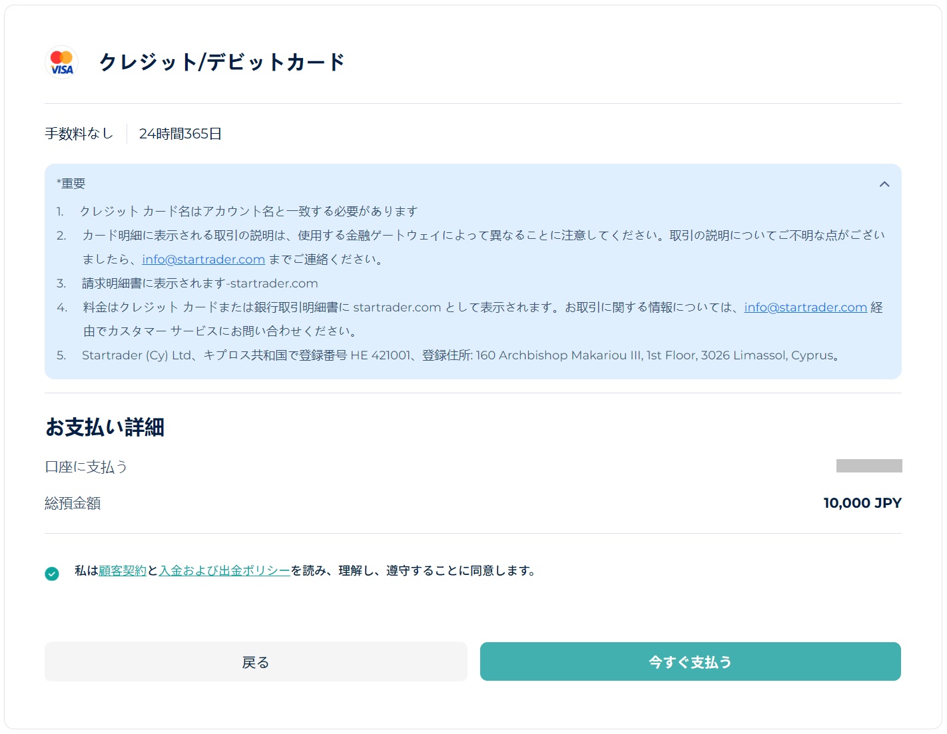Click note 1 about credit card name matching

coord(248,212)
